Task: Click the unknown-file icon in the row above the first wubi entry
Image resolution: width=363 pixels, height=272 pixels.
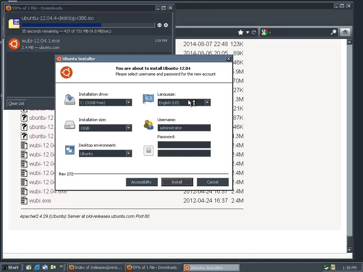Action: (x=24, y=136)
